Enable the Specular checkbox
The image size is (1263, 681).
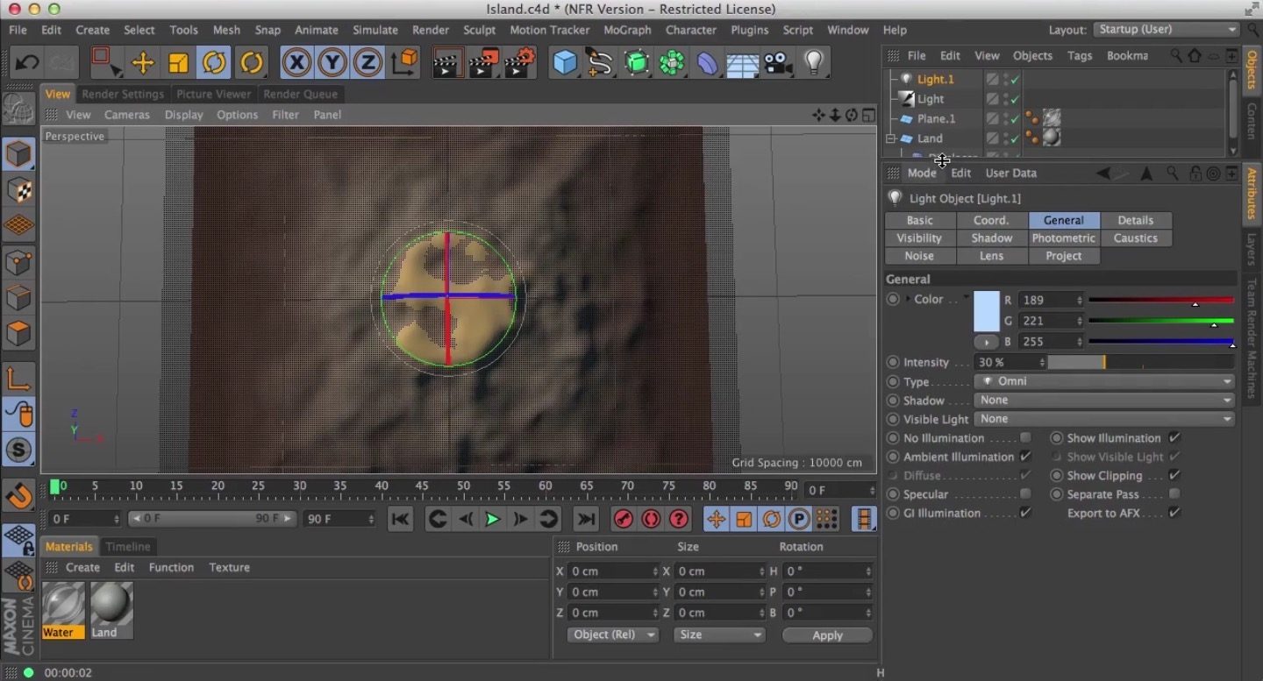coord(1025,494)
